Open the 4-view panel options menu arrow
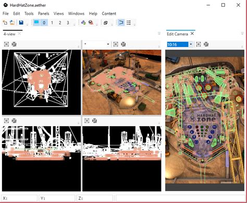 (159, 33)
